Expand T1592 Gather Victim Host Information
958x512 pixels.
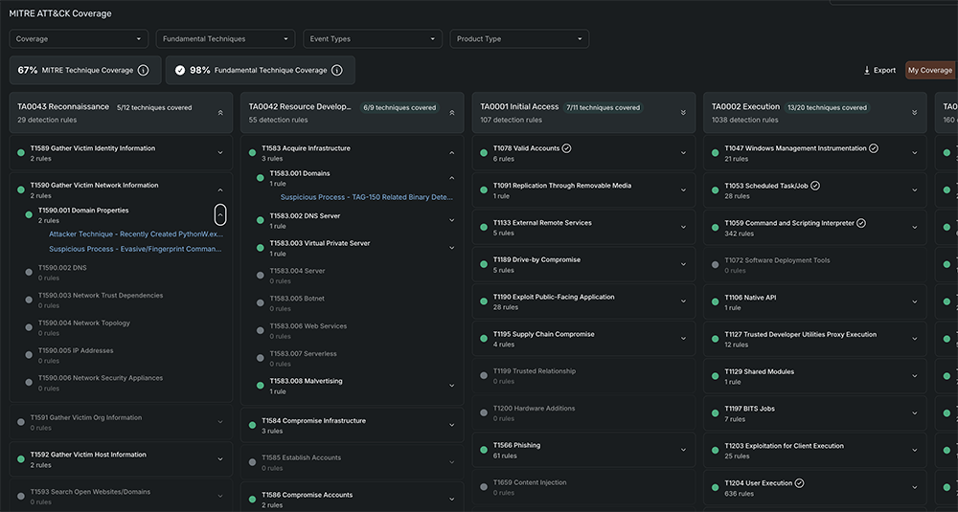tap(220, 459)
